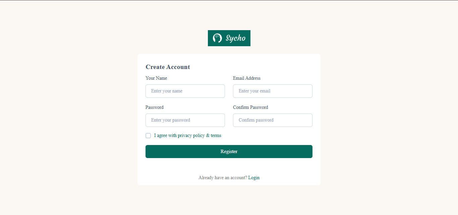The image size is (458, 215).
Task: Open the Login link
Action: pos(254,177)
